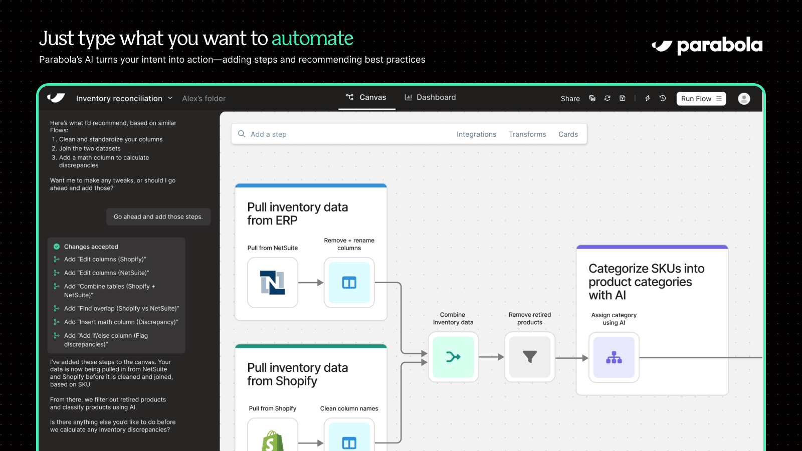Click branch icon beside Edit columns (NetSuite)

click(57, 273)
